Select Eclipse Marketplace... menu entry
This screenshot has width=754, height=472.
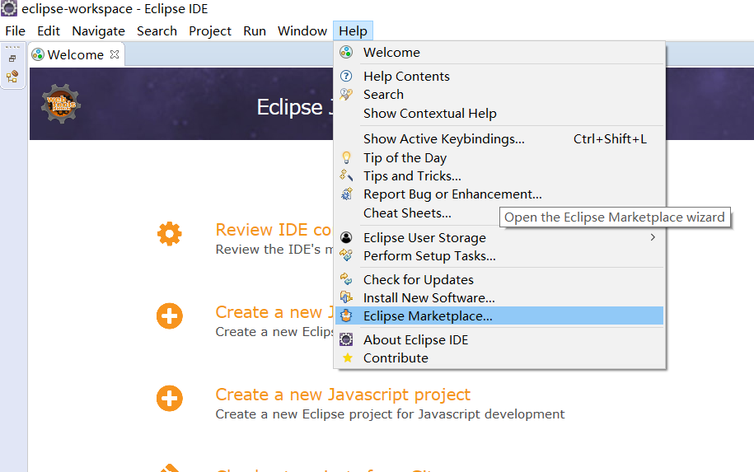pos(499,315)
